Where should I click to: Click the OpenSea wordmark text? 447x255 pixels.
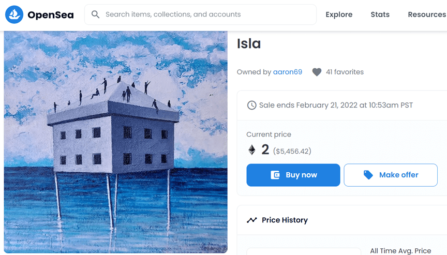coord(51,15)
